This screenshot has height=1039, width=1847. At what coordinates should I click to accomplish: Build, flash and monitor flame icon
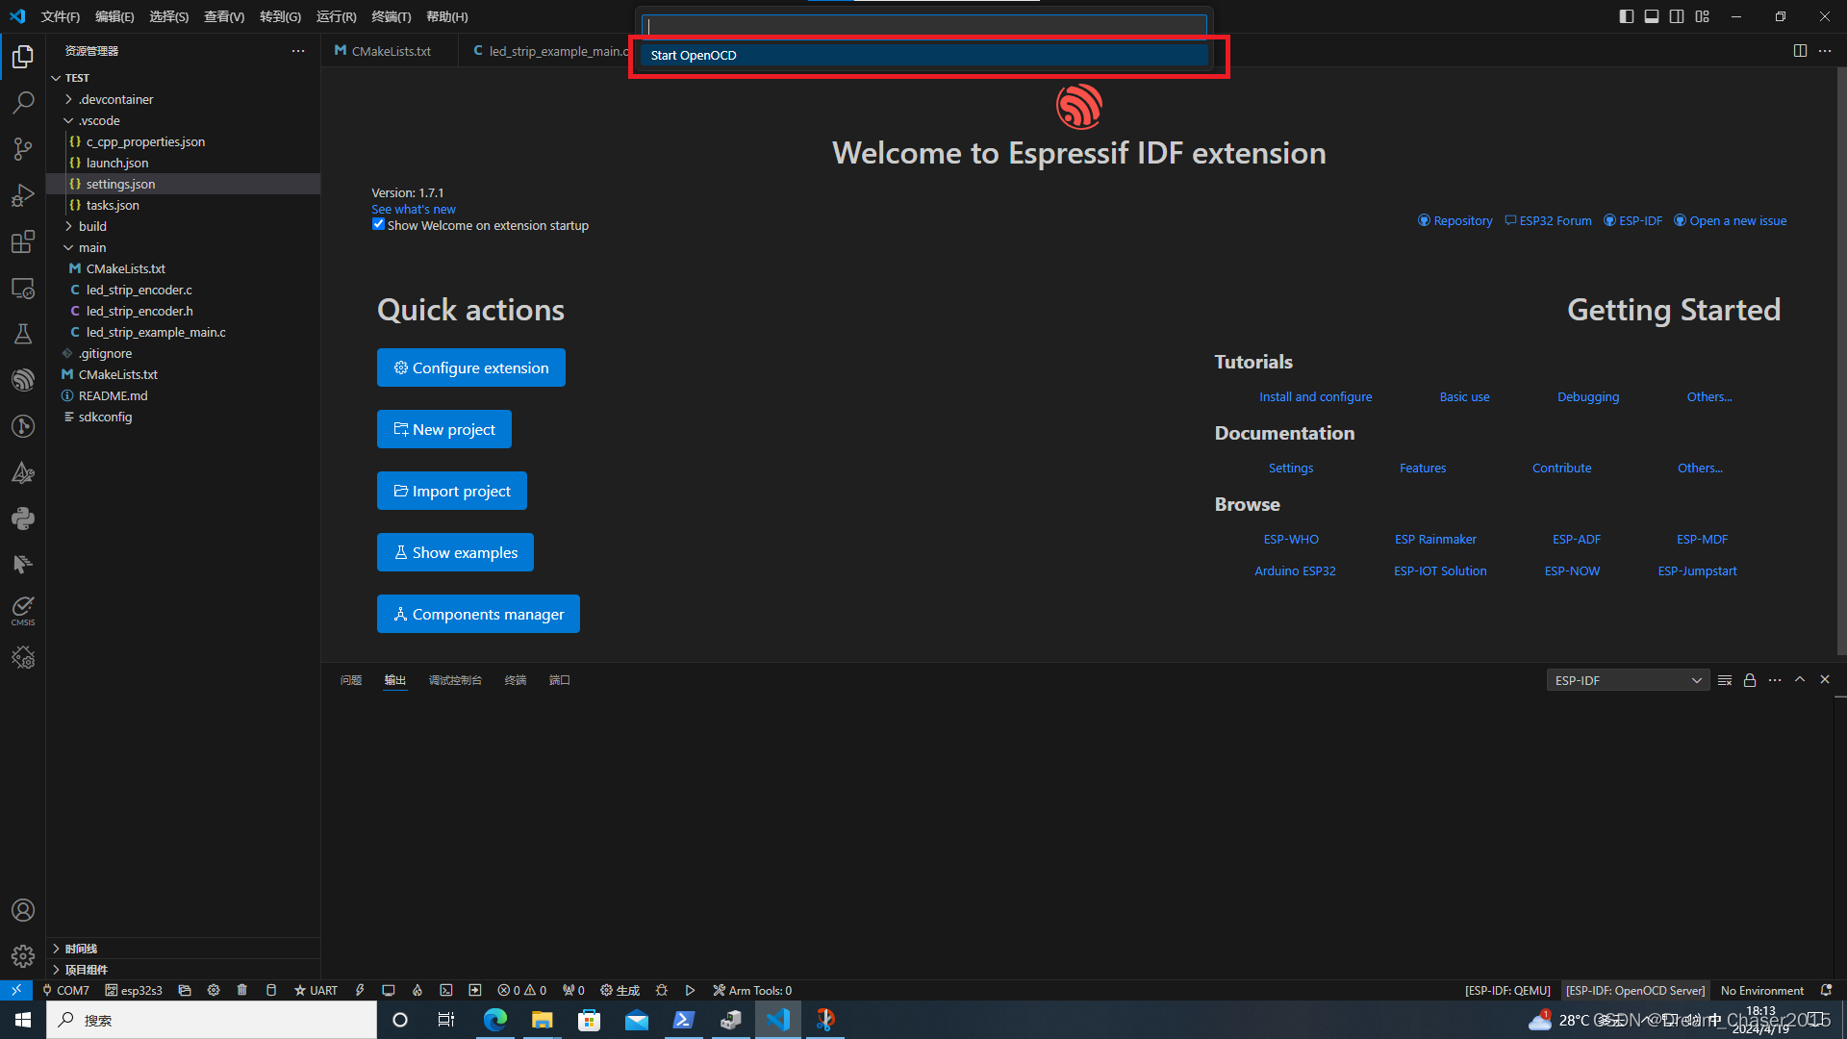[417, 990]
